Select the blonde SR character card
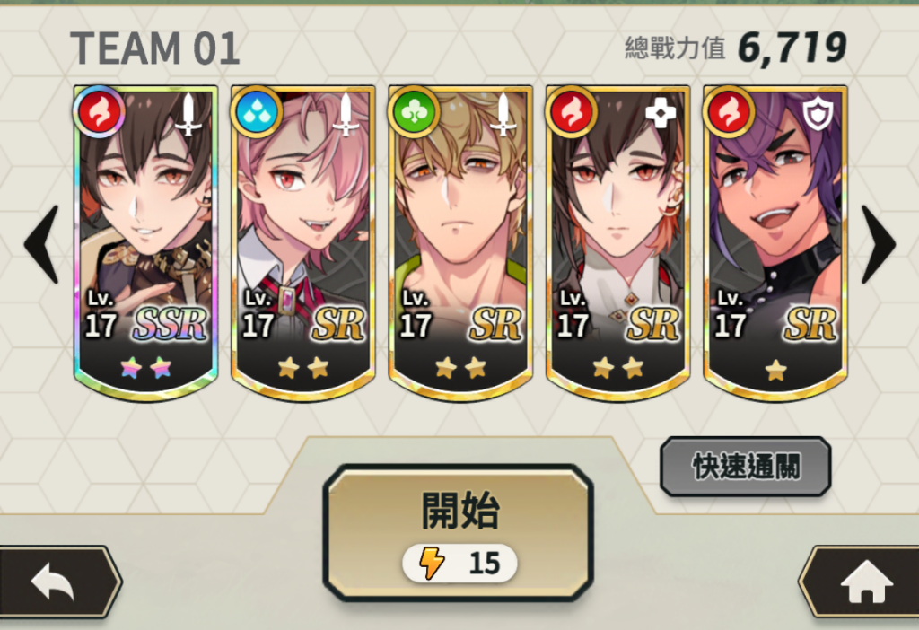The height and width of the screenshot is (630, 919). (460, 243)
